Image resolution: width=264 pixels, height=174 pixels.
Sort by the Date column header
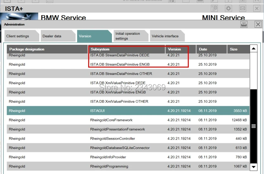pyautogui.click(x=212, y=49)
